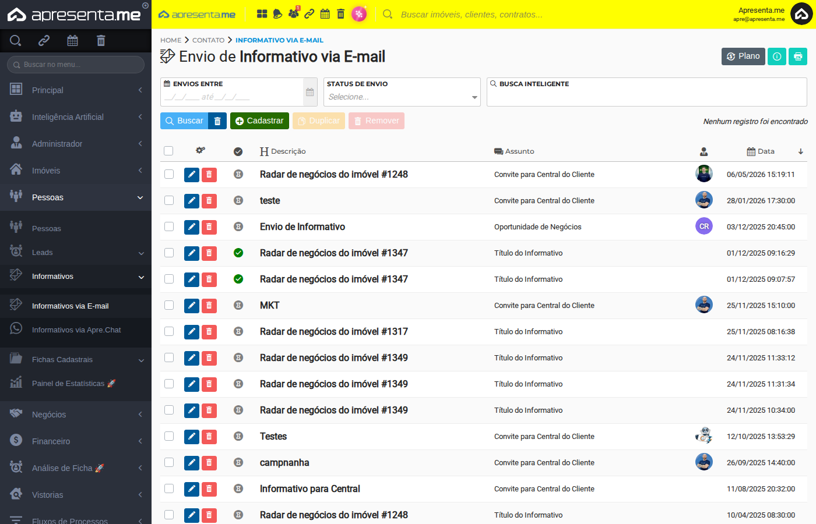Screen dimensions: 816x524
Task: Click the green Cadastrar button
Action: [259, 121]
